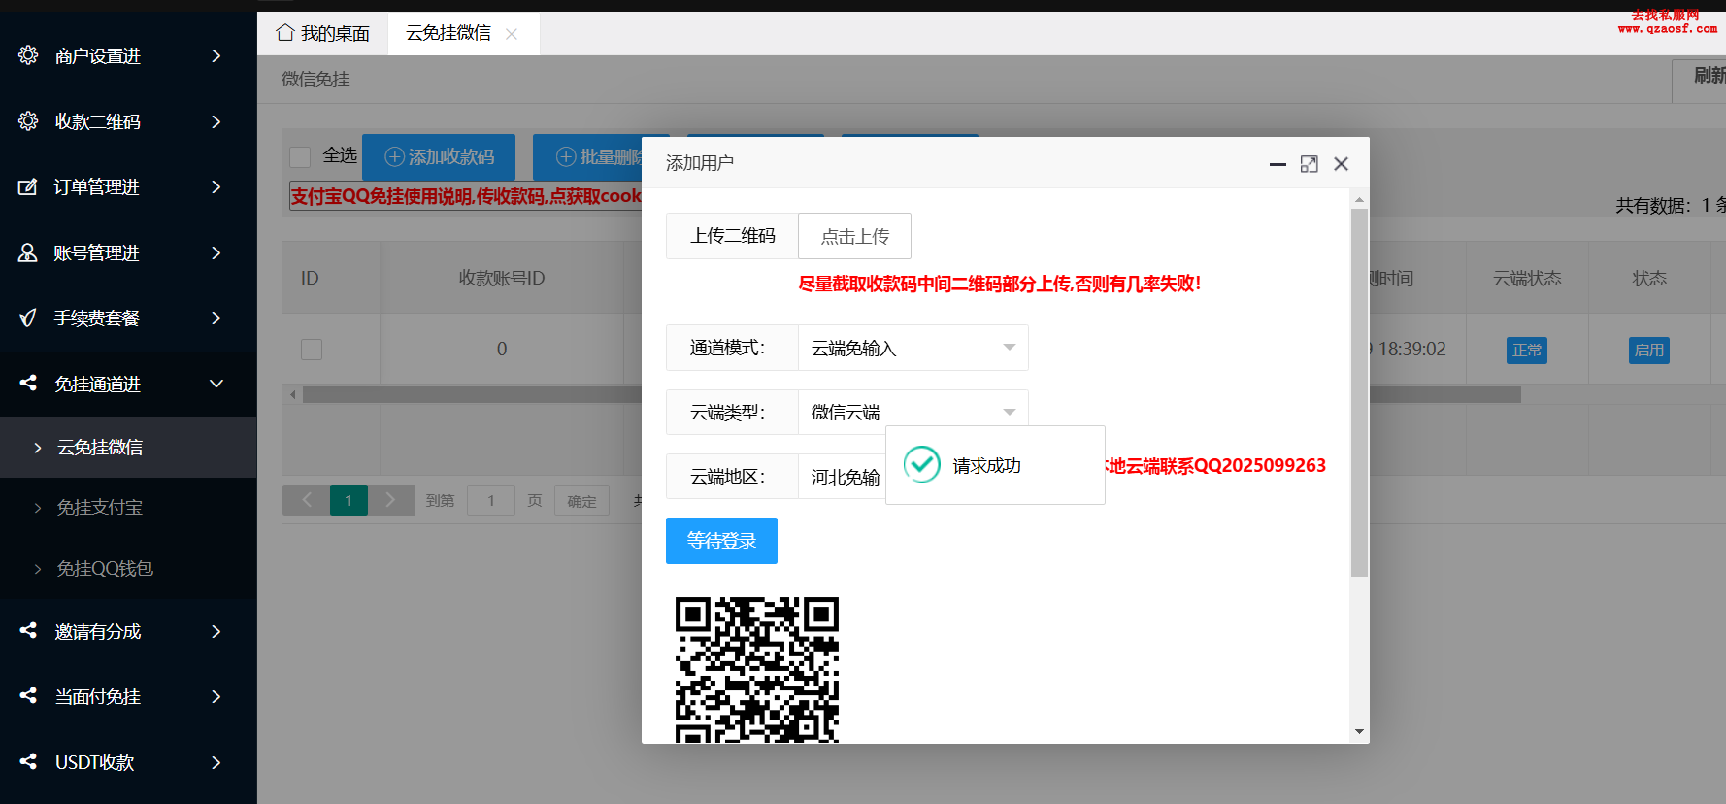Click the 账号管理 user icon in the sidebar
Viewport: 1726px width, 804px height.
click(x=28, y=252)
